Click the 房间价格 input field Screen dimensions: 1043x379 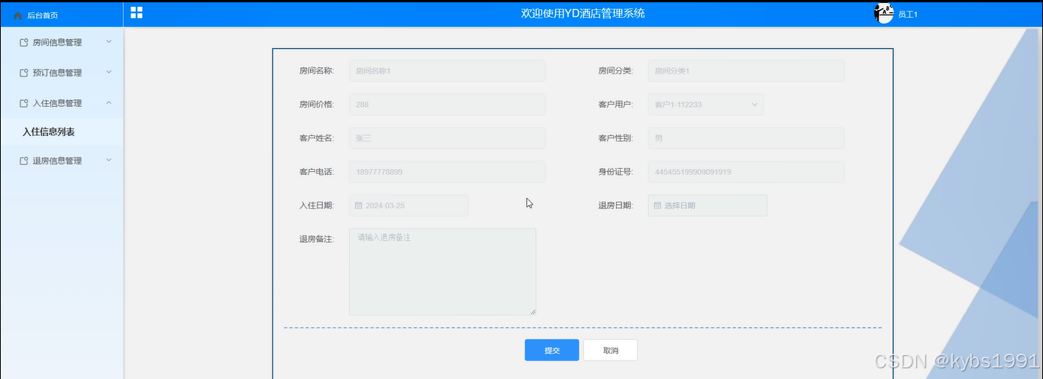(x=447, y=105)
